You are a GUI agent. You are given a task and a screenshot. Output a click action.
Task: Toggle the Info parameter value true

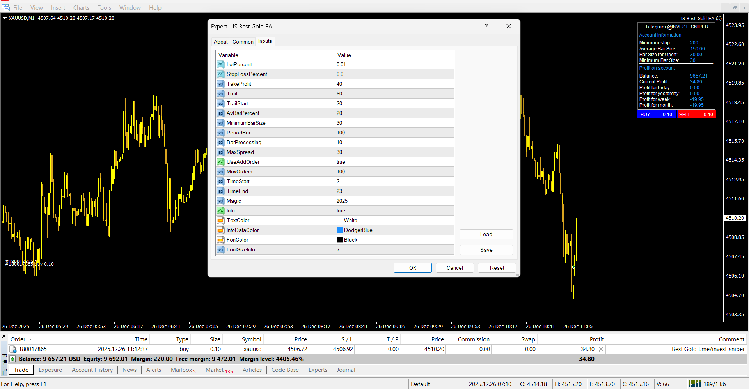(341, 210)
